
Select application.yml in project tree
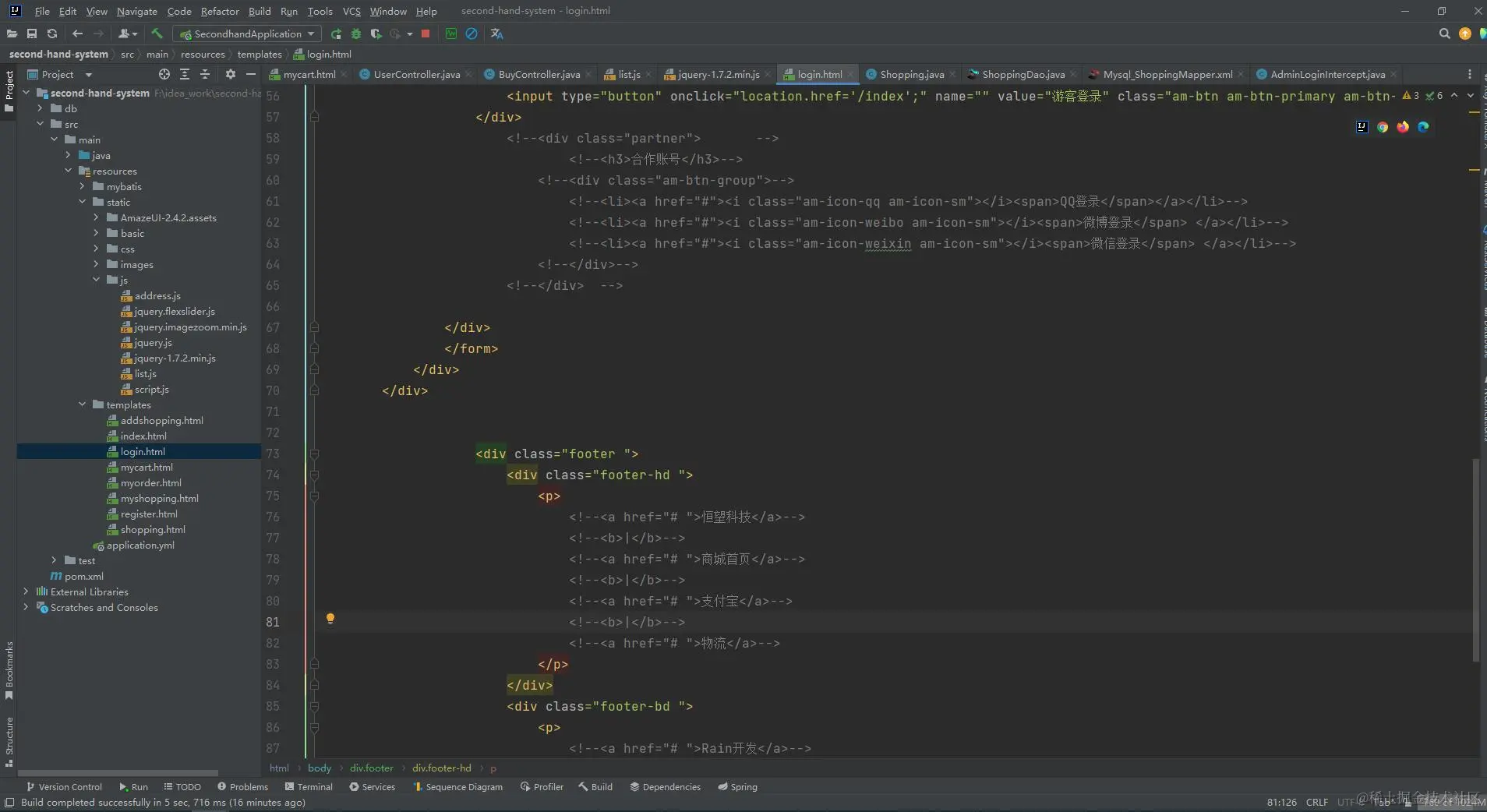(x=140, y=545)
